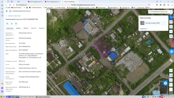Click the portal logo next to Геоинформационный портал
The width and height of the screenshot is (174, 98).
pyautogui.click(x=10, y=11)
